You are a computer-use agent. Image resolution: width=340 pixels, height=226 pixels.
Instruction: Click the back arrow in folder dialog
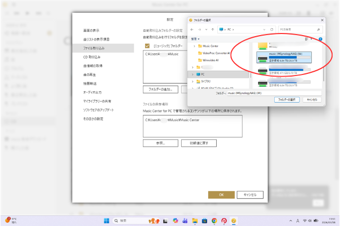pyautogui.click(x=192, y=29)
